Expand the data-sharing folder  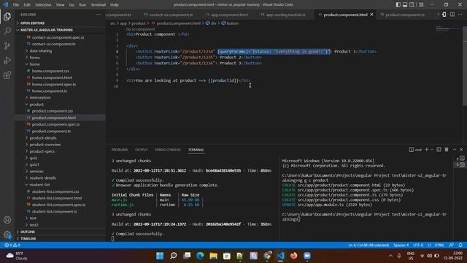(x=41, y=50)
